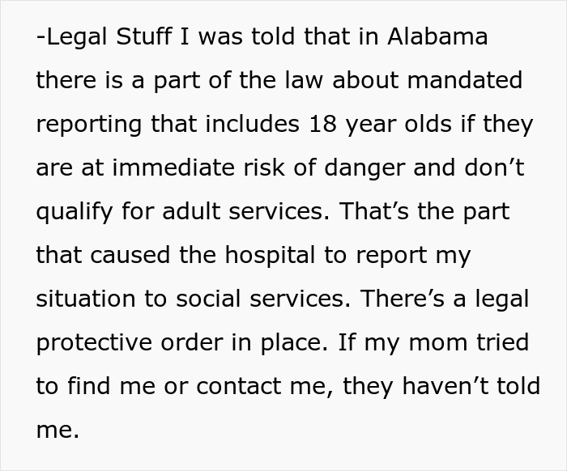The width and height of the screenshot is (567, 471).
Task: Click the number "18" in the text
Action: 323,124
